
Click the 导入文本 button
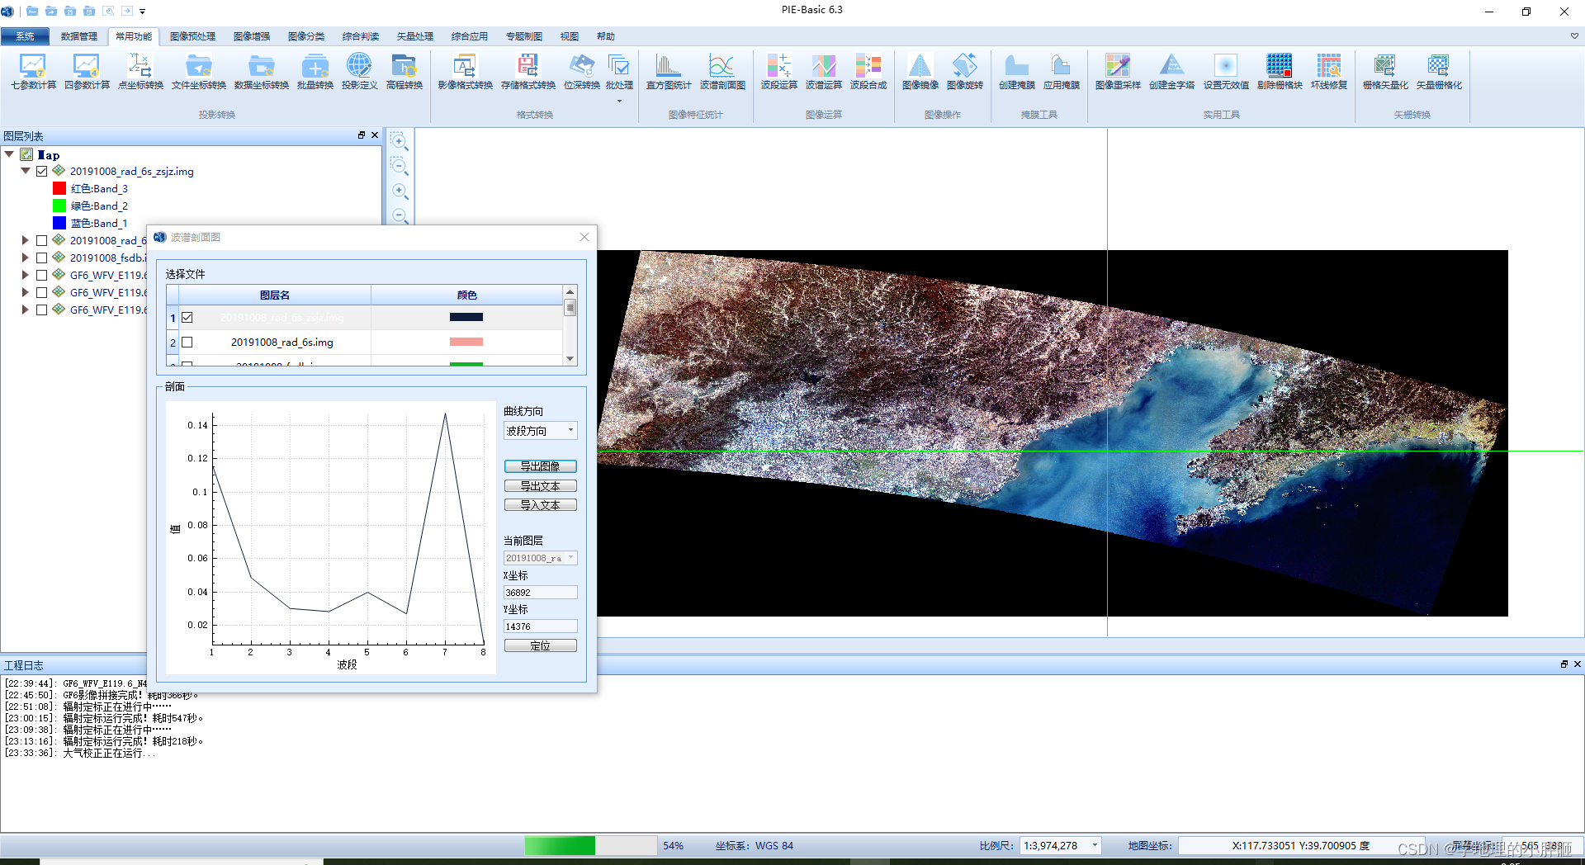click(541, 505)
